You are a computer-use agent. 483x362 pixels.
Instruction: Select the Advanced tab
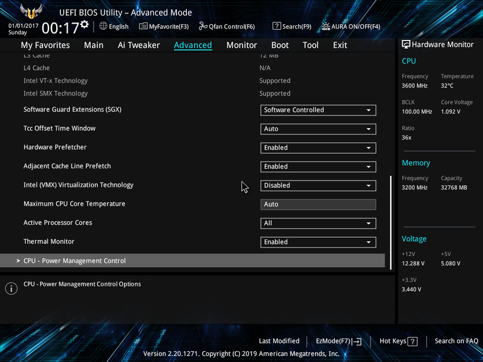click(x=193, y=45)
